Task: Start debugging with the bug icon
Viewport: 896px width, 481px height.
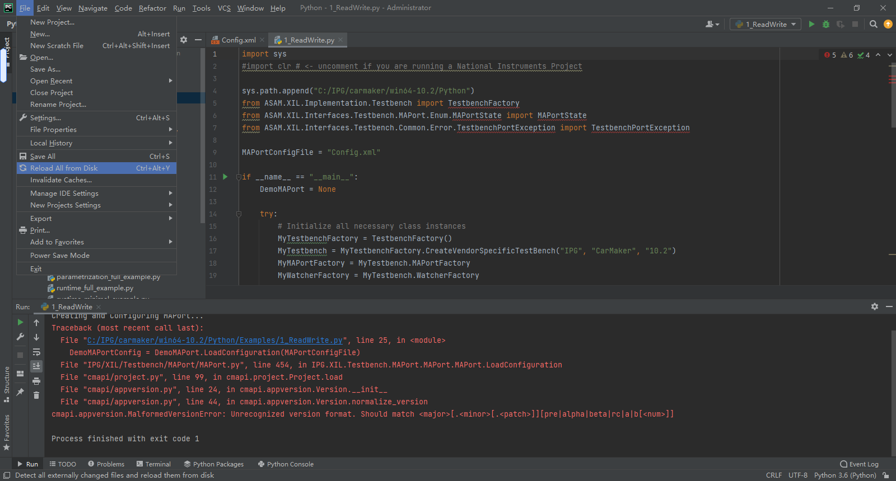Action: tap(825, 24)
